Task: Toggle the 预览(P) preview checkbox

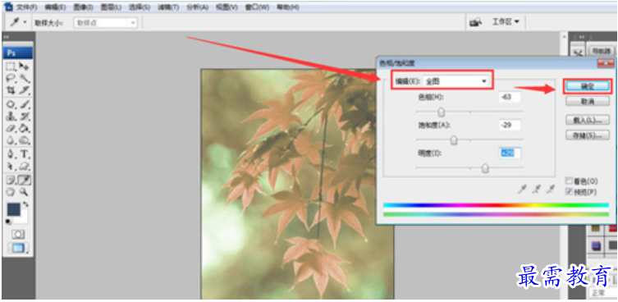Action: click(569, 192)
